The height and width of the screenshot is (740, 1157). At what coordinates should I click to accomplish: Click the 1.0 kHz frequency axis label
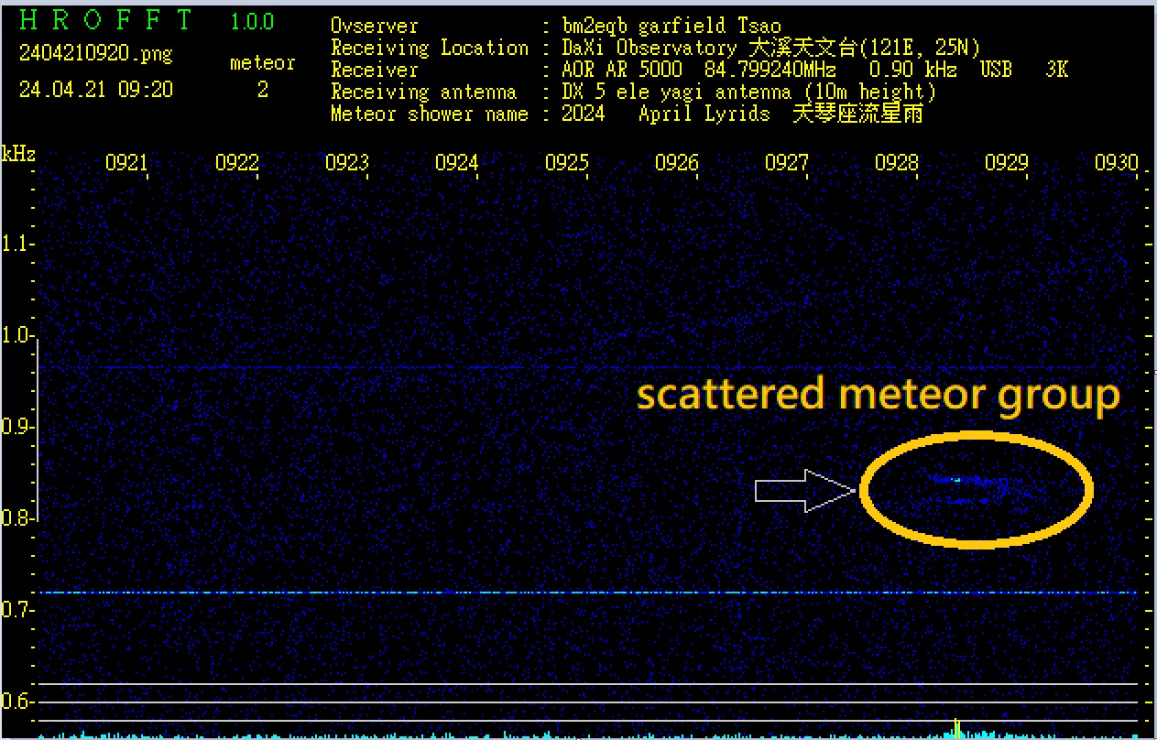(17, 336)
